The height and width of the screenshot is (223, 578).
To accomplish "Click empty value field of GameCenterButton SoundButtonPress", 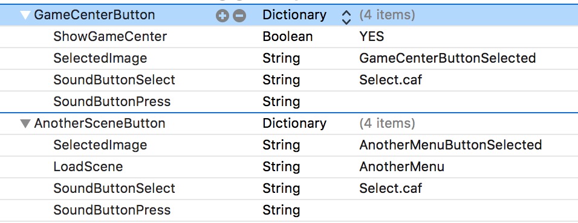I will point(467,102).
